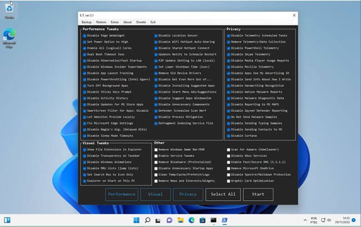
Task: Toggle Dual Boot Timeout 3sec
Action: [x=84, y=55]
